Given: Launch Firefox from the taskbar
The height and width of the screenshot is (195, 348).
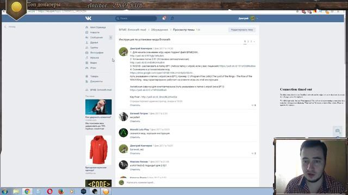Looking at the screenshot, I should coord(61,191).
